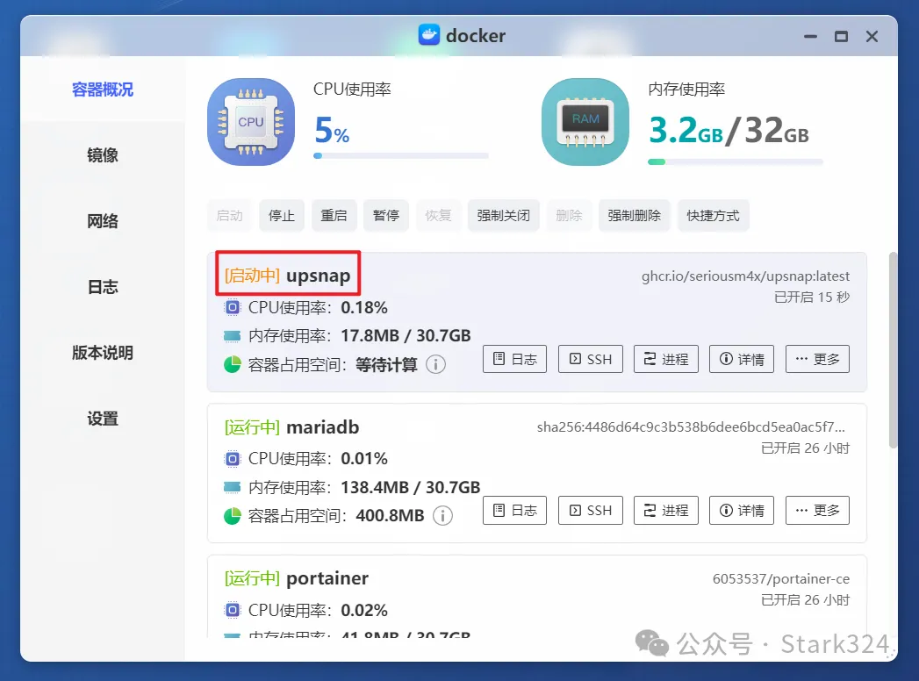View upsnap 进程 list
The height and width of the screenshot is (681, 919).
(x=666, y=359)
